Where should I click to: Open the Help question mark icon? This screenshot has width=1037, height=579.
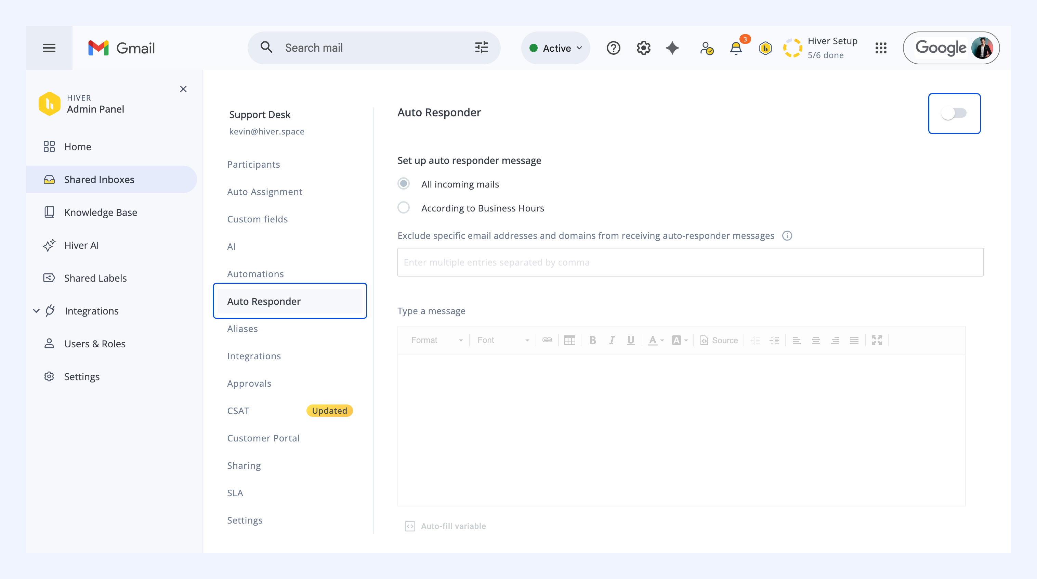coord(613,48)
